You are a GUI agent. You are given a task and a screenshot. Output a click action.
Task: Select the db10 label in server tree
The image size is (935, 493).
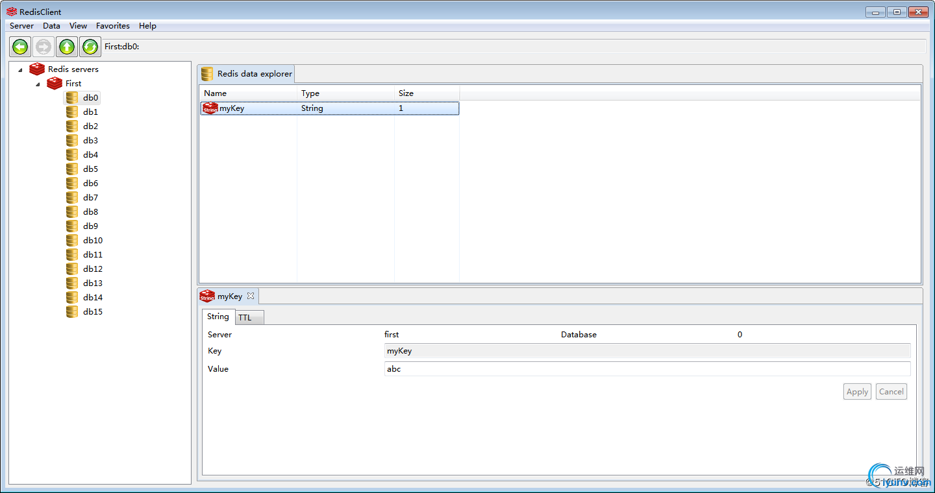click(93, 241)
